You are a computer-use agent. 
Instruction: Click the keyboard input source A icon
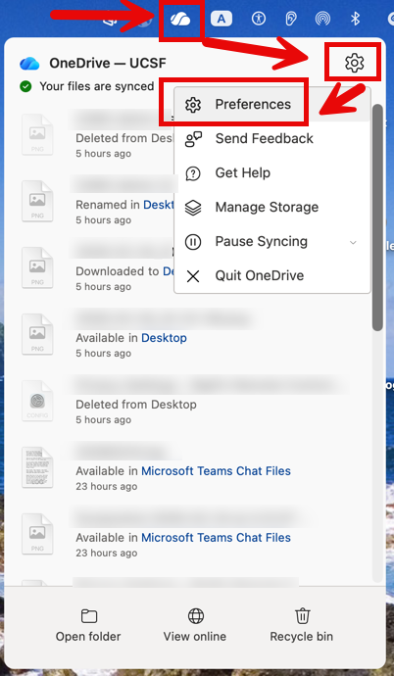click(x=222, y=19)
